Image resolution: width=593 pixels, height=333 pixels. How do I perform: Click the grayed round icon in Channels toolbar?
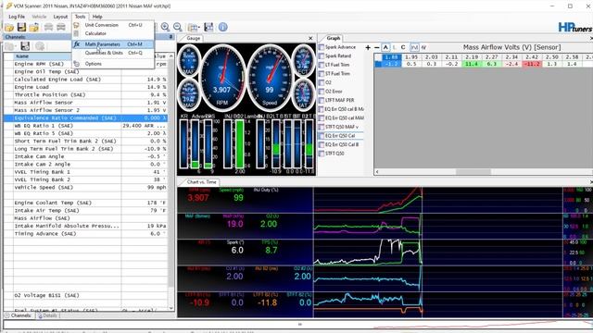click(x=40, y=46)
